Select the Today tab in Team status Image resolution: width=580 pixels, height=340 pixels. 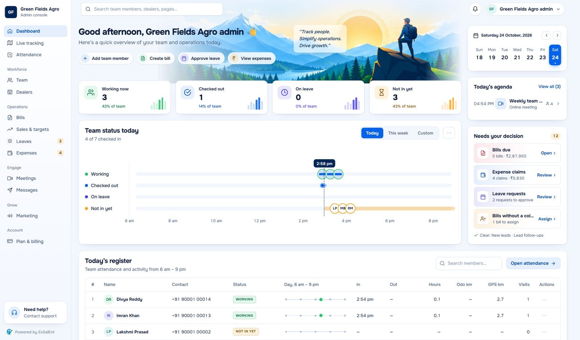372,133
